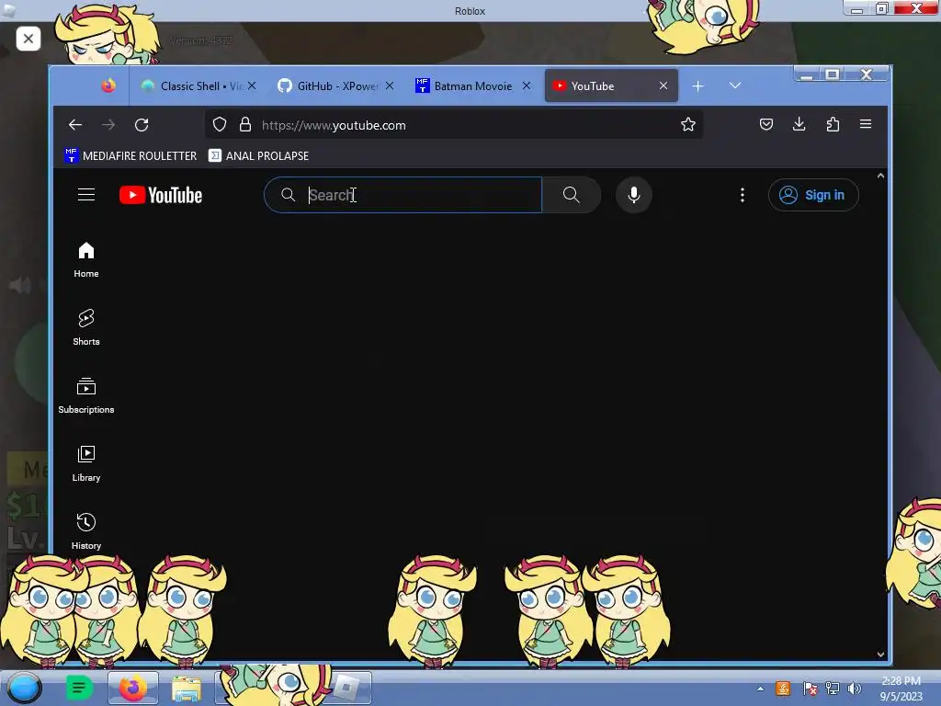Screen dimensions: 941x706
Task: Open the network tray icon
Action: [x=832, y=689]
